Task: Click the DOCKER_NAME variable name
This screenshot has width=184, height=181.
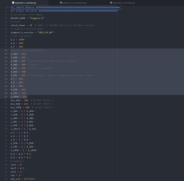Action: pyautogui.click(x=18, y=18)
